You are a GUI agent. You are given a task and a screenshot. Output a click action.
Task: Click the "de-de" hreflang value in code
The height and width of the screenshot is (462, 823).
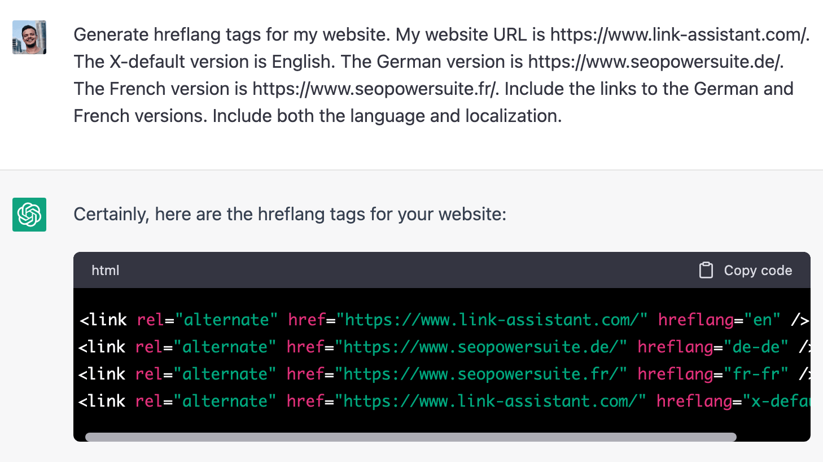pyautogui.click(x=756, y=347)
